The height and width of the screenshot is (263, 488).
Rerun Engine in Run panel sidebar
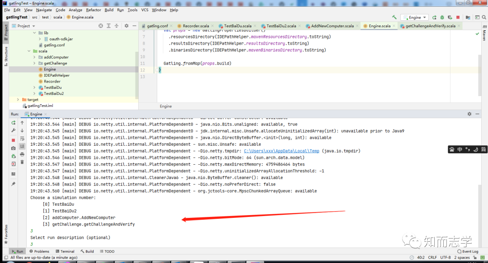(14, 123)
